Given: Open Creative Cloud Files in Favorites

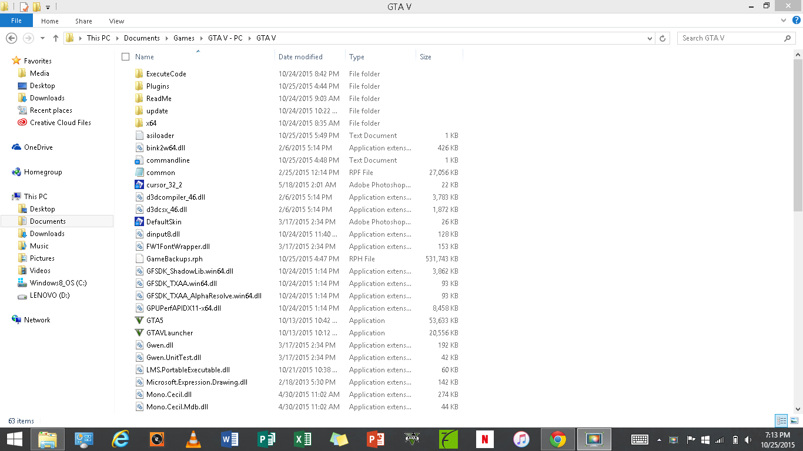Looking at the screenshot, I should (61, 123).
